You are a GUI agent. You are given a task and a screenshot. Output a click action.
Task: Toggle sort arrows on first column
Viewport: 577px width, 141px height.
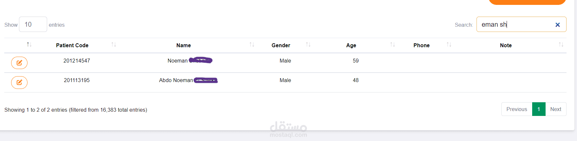pyautogui.click(x=29, y=45)
